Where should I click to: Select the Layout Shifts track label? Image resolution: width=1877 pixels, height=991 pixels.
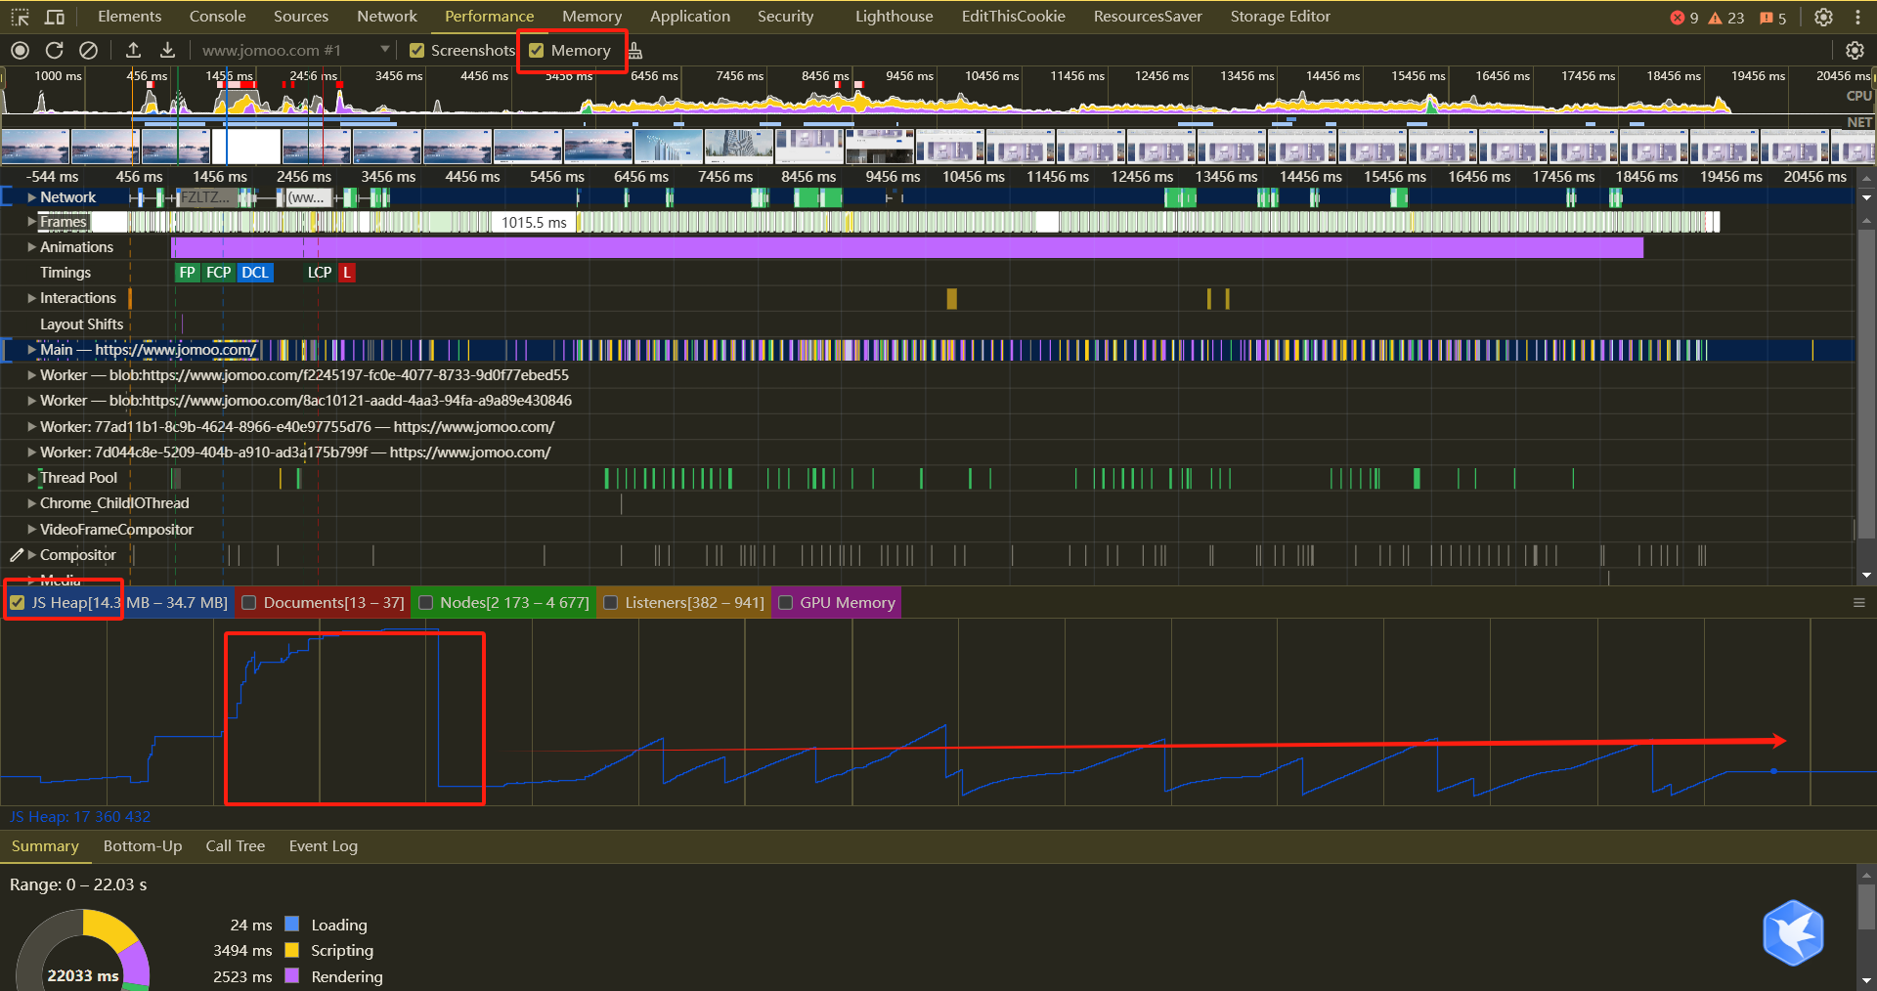[x=82, y=324]
